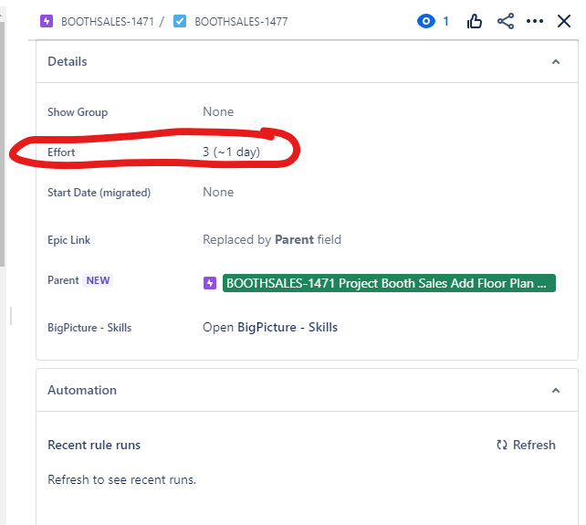Click the Effort field label
Viewport: 586px width, 525px height.
(61, 152)
